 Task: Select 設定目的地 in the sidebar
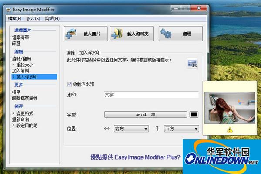25,126
